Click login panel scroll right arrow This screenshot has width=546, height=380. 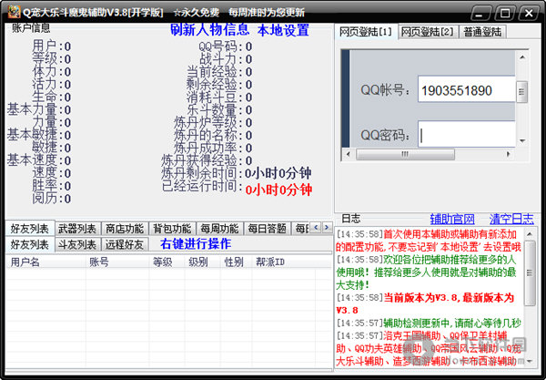click(x=508, y=154)
